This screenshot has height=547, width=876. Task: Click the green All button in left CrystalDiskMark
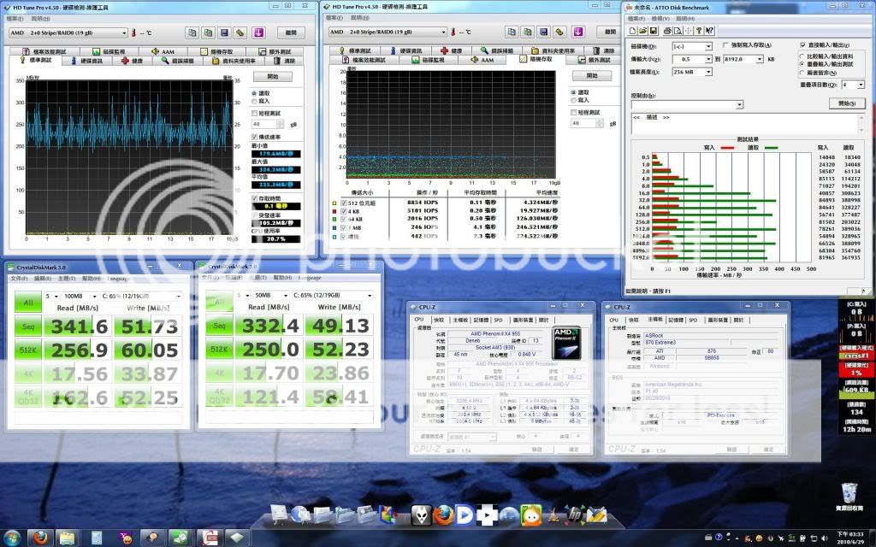[27, 303]
